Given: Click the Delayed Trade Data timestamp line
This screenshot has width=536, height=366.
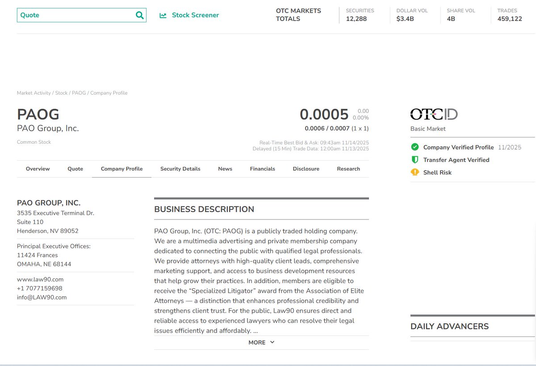Looking at the screenshot, I should tap(310, 149).
